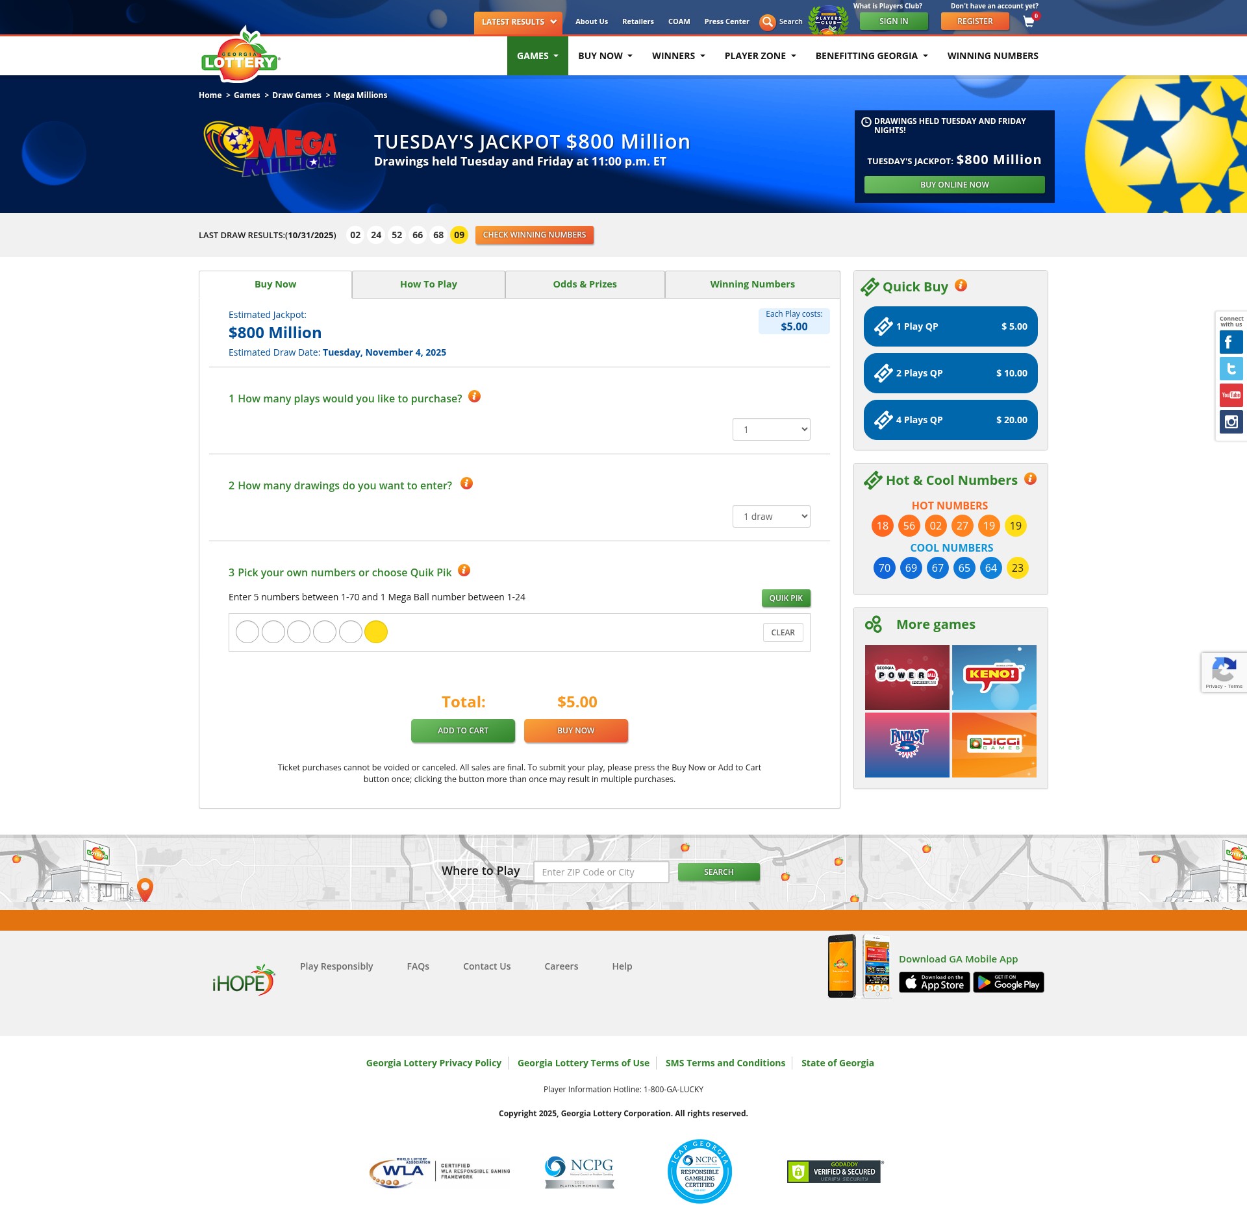Viewport: 1247px width, 1224px height.
Task: Click the Georgia Lottery logo
Action: [x=240, y=55]
